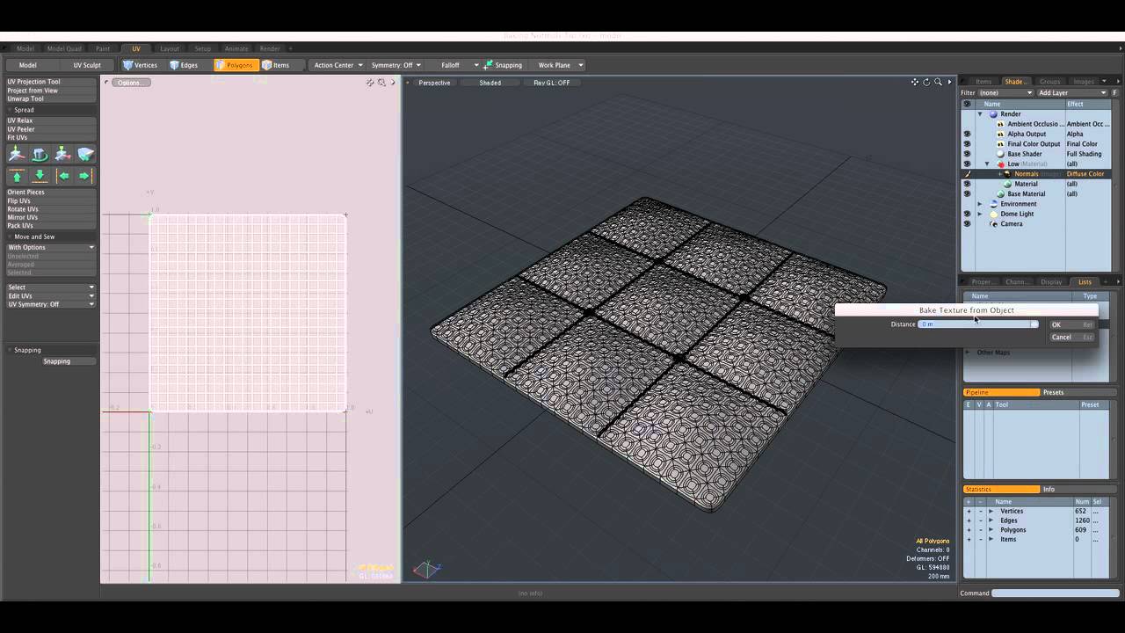Viewport: 1125px width, 633px height.
Task: Open the Action Center dropdown
Action: click(x=337, y=65)
